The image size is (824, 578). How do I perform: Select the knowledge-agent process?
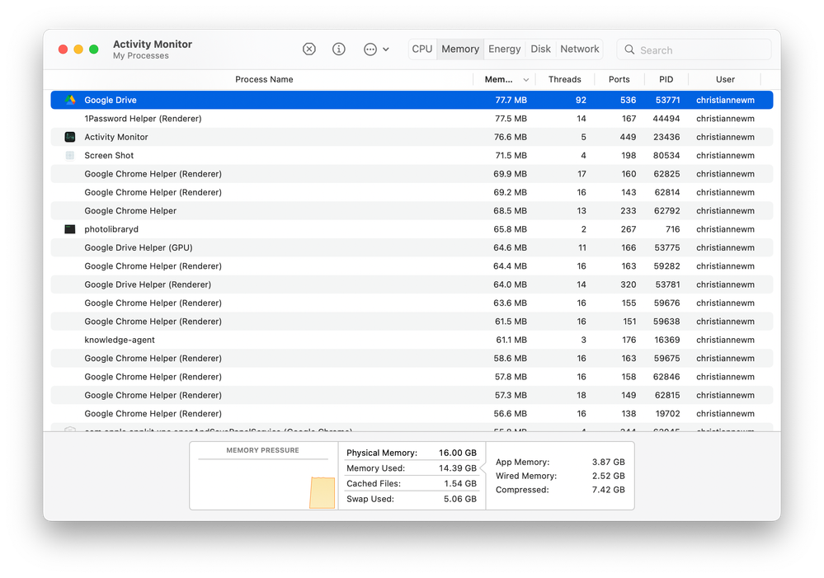(412, 340)
